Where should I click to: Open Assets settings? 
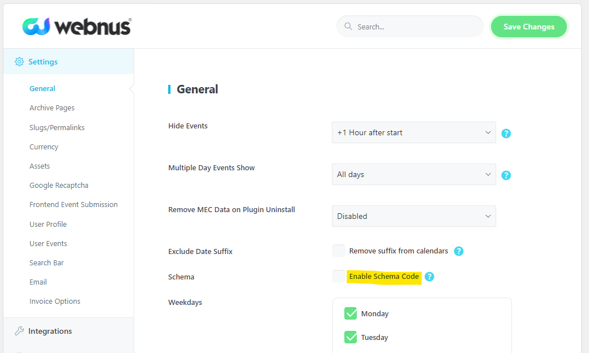40,166
